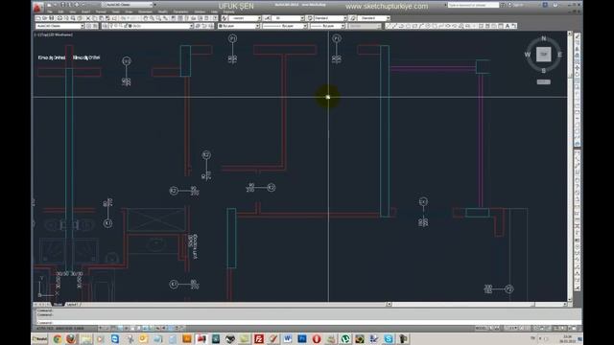
Task: Open the File menu
Action: coord(50,11)
